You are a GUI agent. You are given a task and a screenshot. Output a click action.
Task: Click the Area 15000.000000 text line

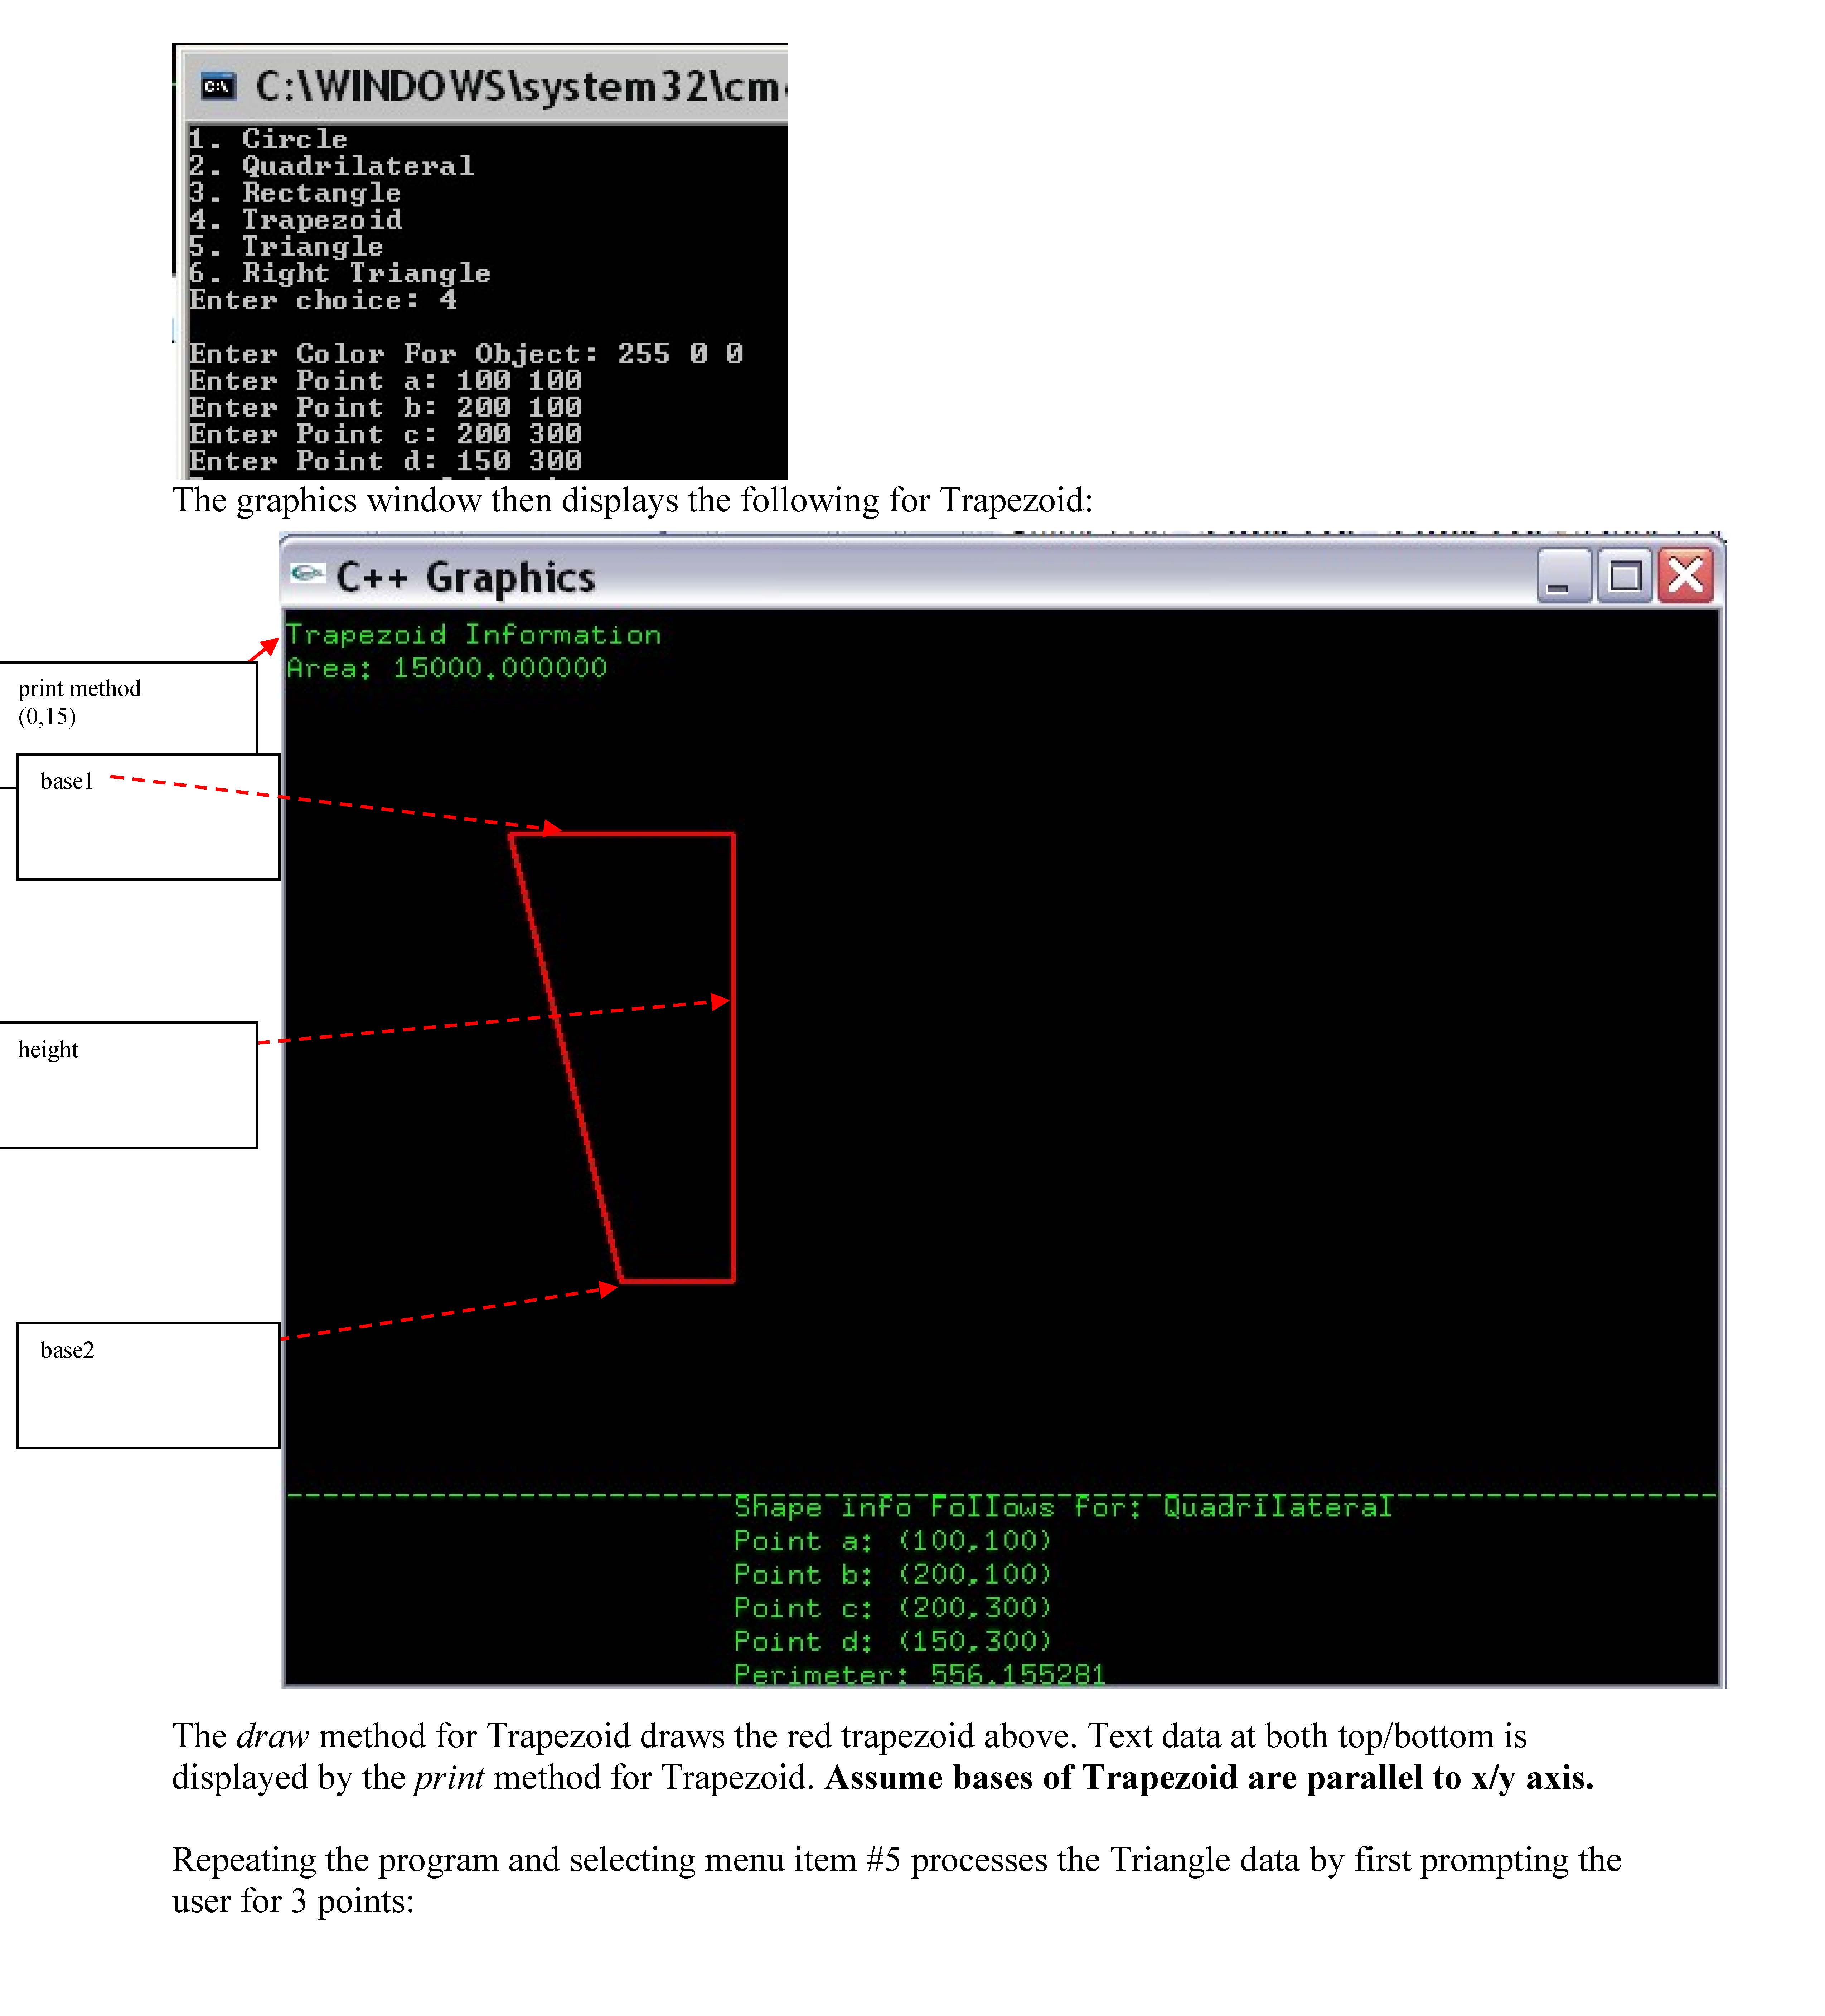click(447, 668)
